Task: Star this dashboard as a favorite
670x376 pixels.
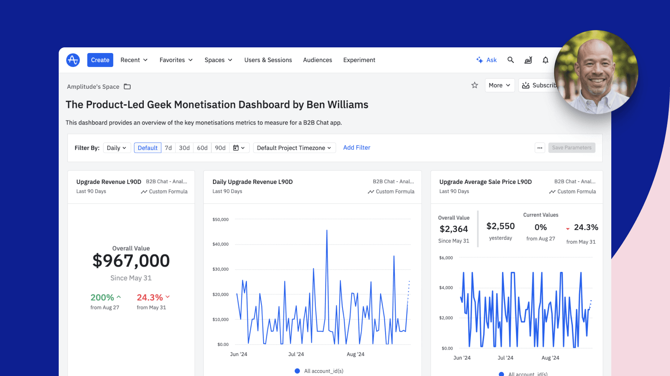Action: (x=474, y=85)
